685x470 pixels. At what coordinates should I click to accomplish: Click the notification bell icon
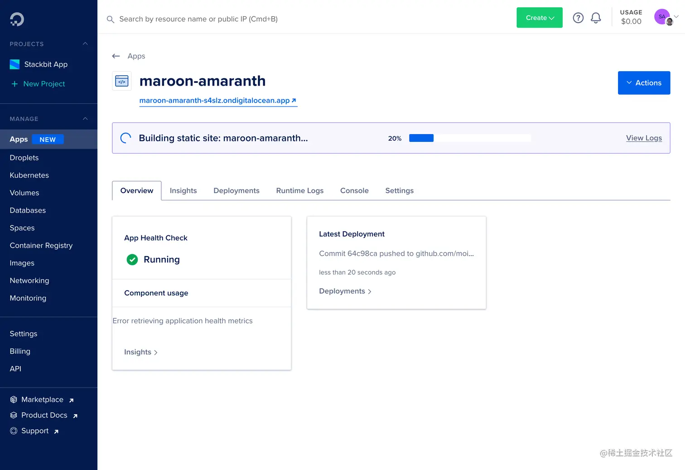coord(596,18)
